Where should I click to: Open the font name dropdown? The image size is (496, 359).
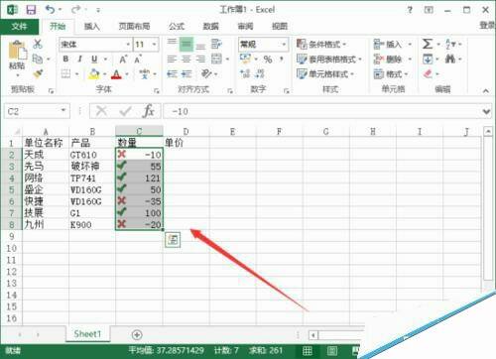click(x=128, y=45)
